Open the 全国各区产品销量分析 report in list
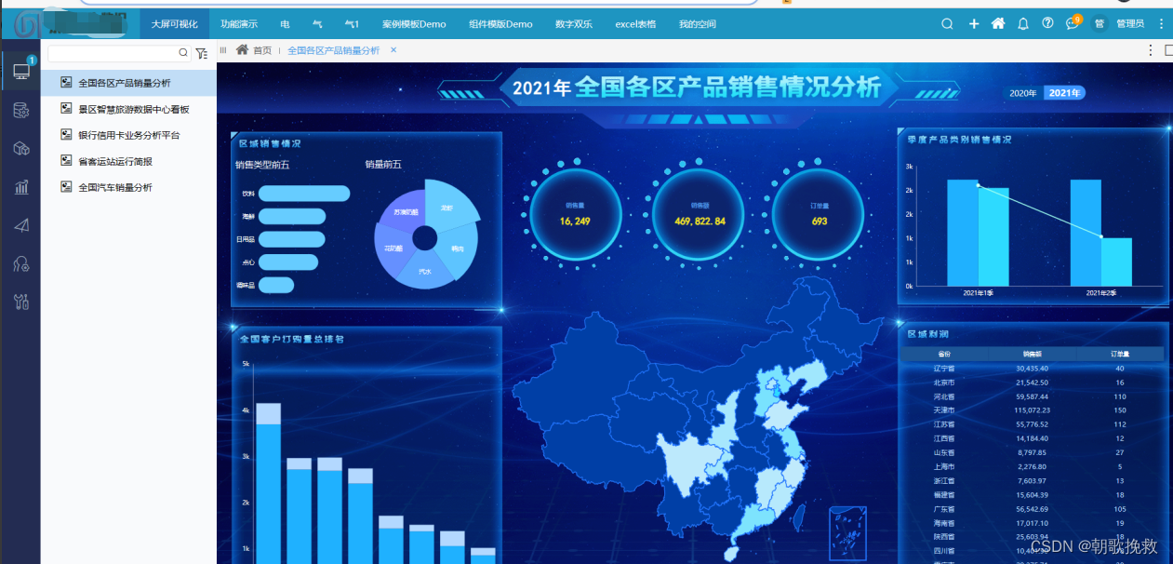This screenshot has height=564, width=1173. click(x=128, y=83)
